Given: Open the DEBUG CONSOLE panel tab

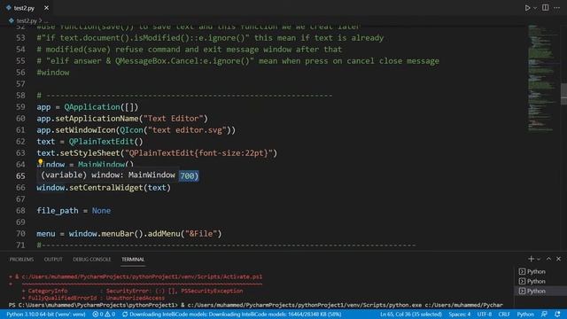Looking at the screenshot, I should coord(92,260).
